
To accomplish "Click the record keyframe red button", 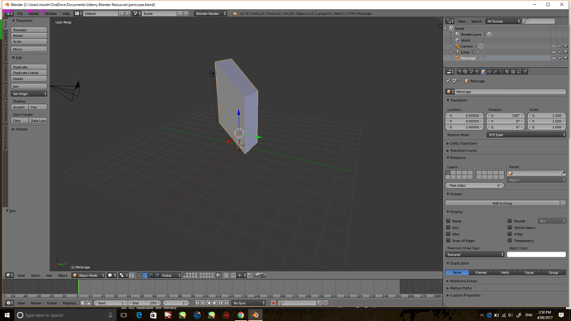I will tap(273, 303).
